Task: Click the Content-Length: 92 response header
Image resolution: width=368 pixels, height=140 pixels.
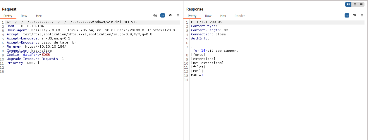Action: tap(209, 30)
